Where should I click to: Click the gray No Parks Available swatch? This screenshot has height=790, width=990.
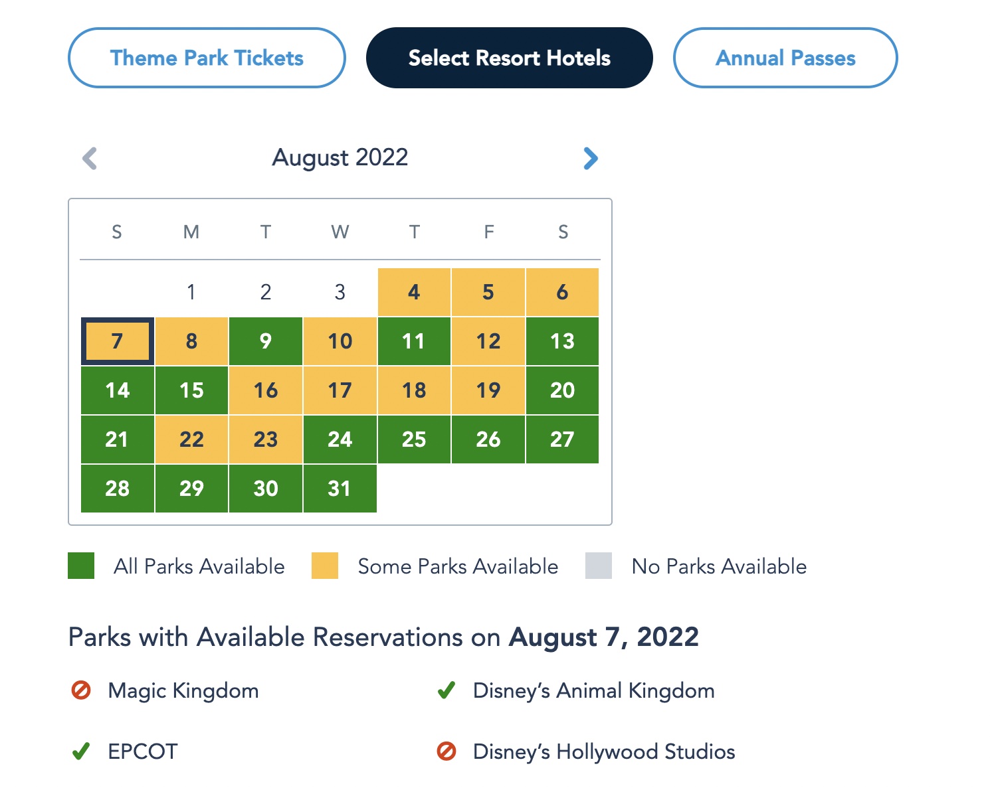(x=599, y=566)
